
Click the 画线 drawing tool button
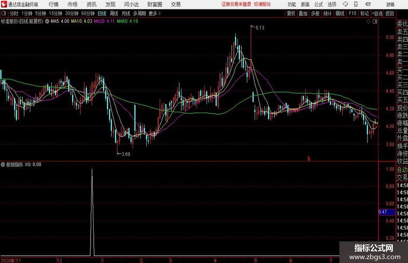pos(340,13)
